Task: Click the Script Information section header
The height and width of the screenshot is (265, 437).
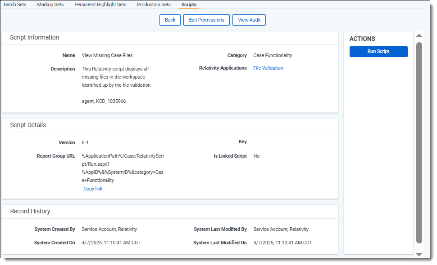Action: point(35,38)
